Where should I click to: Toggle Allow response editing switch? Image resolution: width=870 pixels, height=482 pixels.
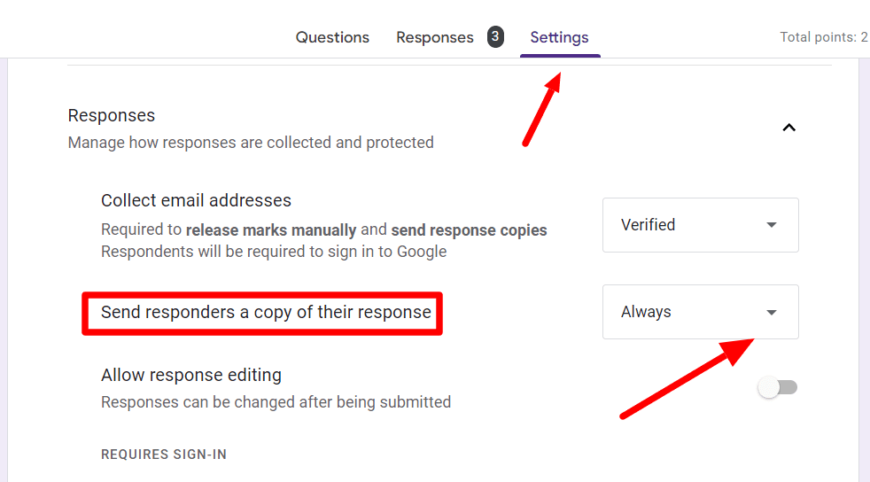(x=778, y=387)
